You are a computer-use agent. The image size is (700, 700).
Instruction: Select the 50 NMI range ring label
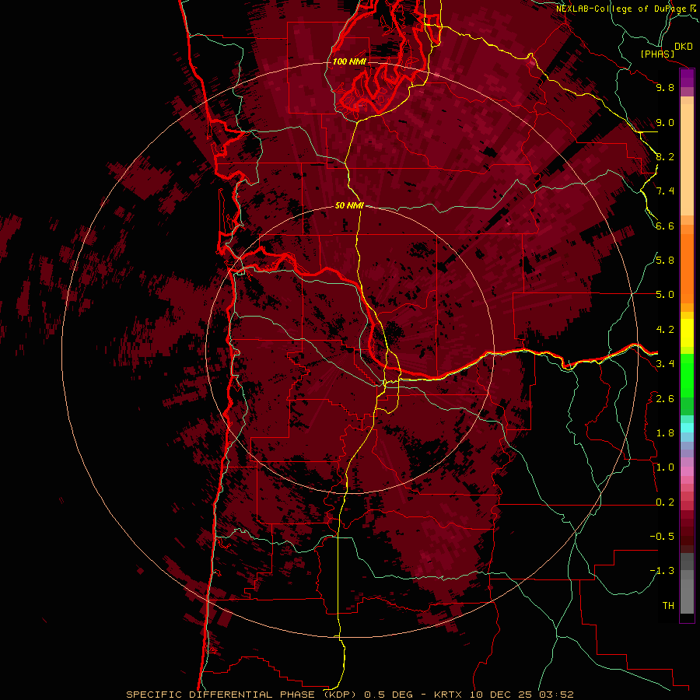pos(349,206)
